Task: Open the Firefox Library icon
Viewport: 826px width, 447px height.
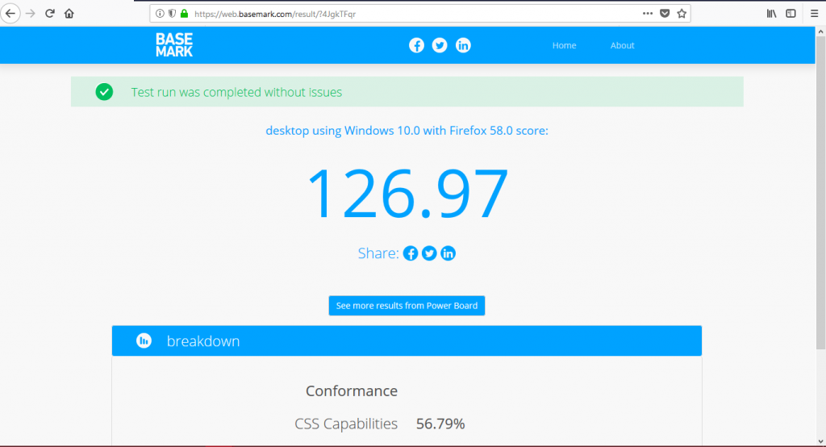Action: [771, 14]
